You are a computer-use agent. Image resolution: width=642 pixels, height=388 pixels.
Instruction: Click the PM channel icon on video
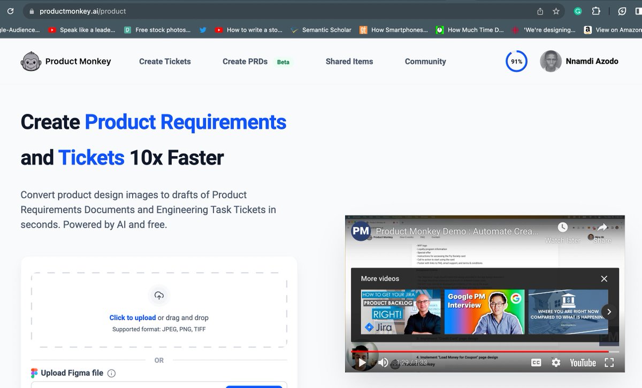tap(361, 231)
